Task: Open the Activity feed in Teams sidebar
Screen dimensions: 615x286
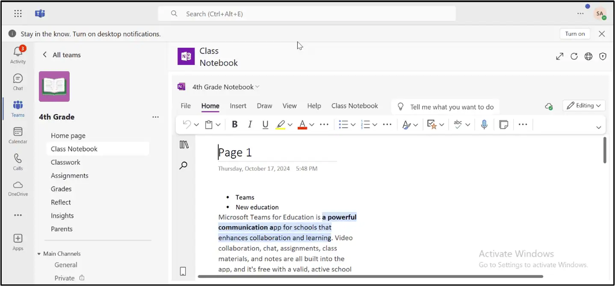Action: coord(17,54)
